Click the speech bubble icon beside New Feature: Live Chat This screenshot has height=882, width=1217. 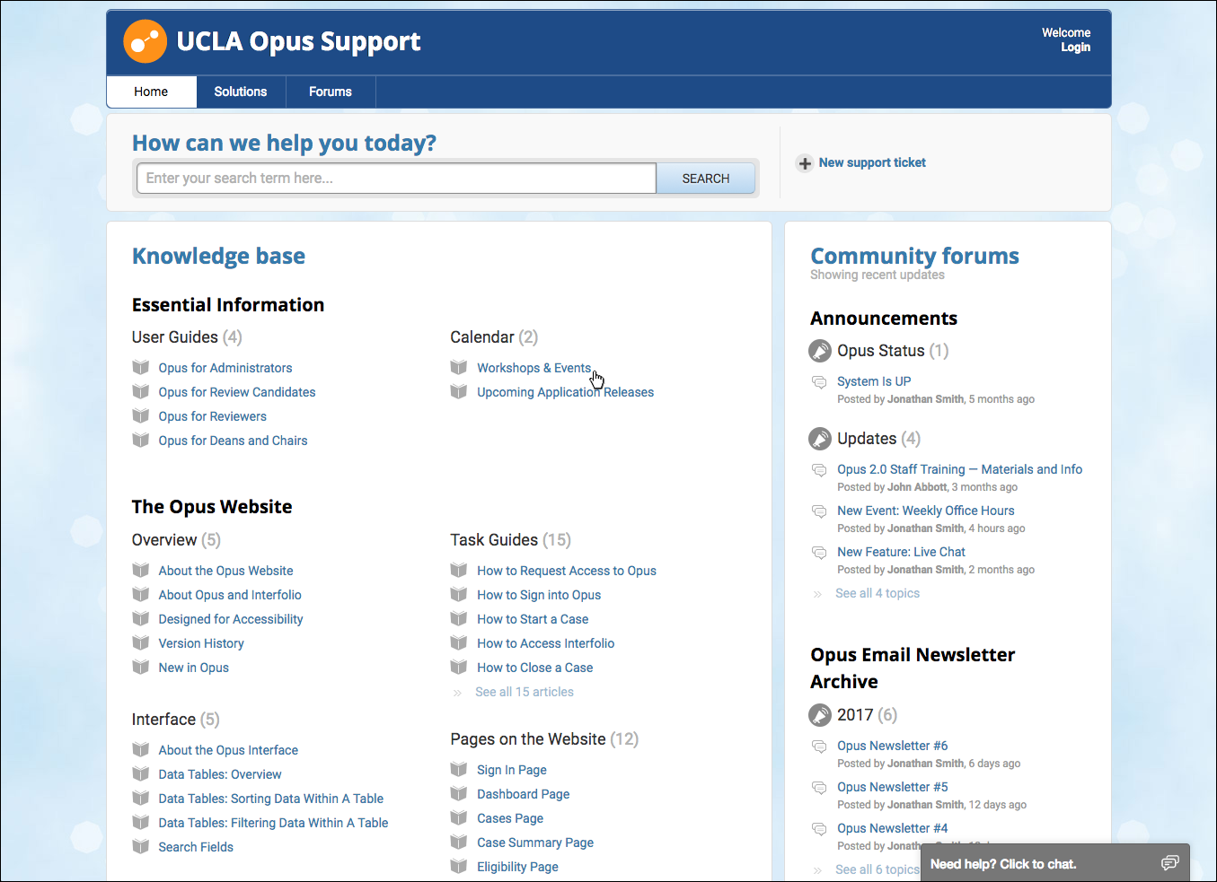[819, 553]
